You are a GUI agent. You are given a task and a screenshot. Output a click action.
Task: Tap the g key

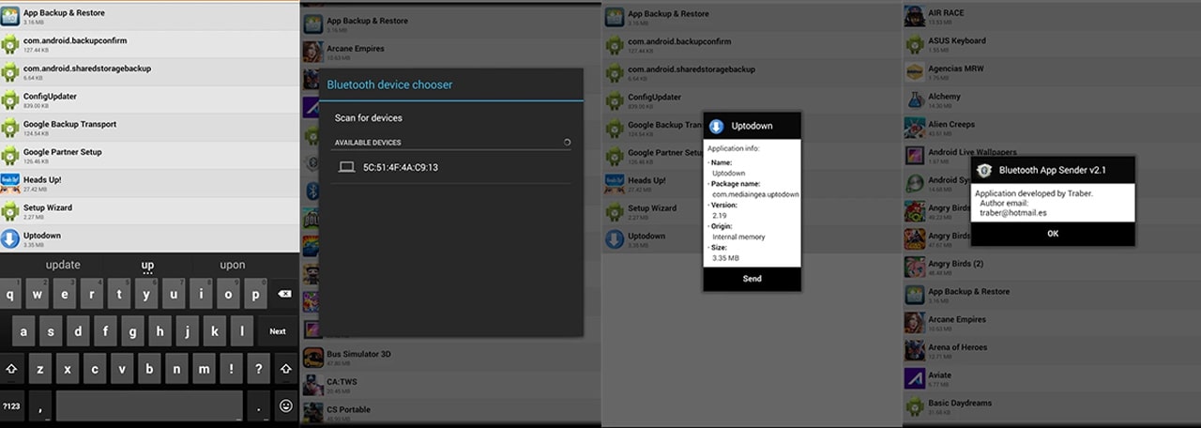click(134, 331)
